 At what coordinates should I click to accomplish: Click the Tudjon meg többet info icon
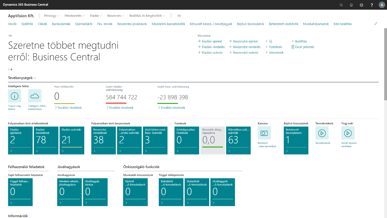pyautogui.click(x=15, y=96)
